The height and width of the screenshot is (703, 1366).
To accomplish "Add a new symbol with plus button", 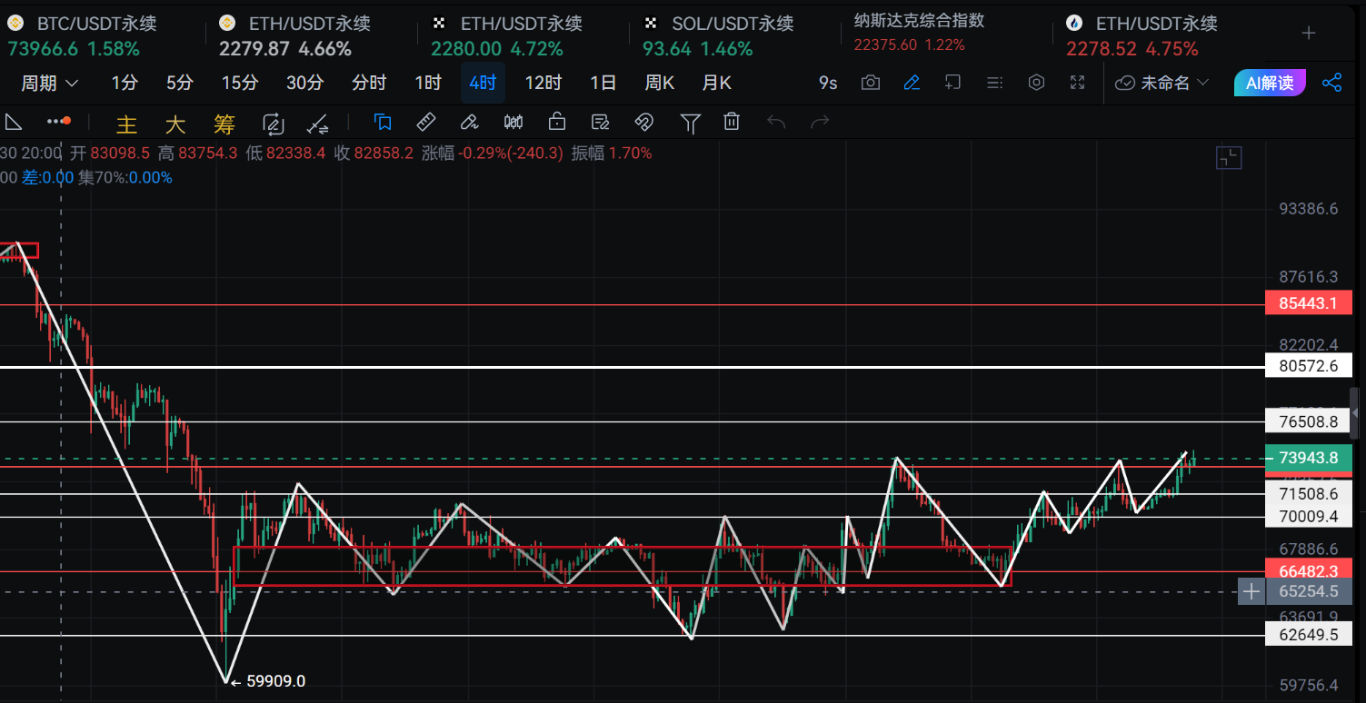I will pos(1309,34).
